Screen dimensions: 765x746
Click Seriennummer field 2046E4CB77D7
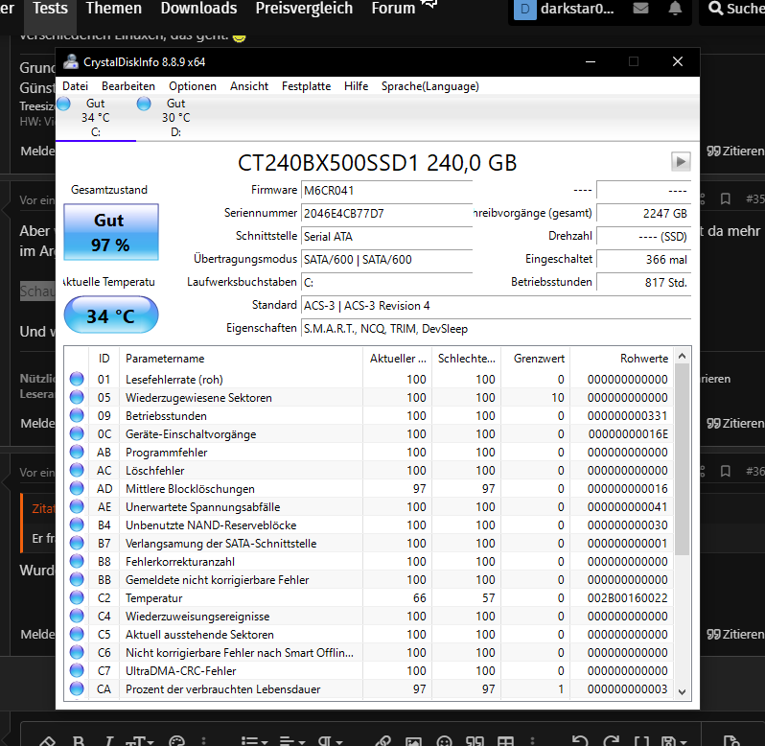pos(387,213)
